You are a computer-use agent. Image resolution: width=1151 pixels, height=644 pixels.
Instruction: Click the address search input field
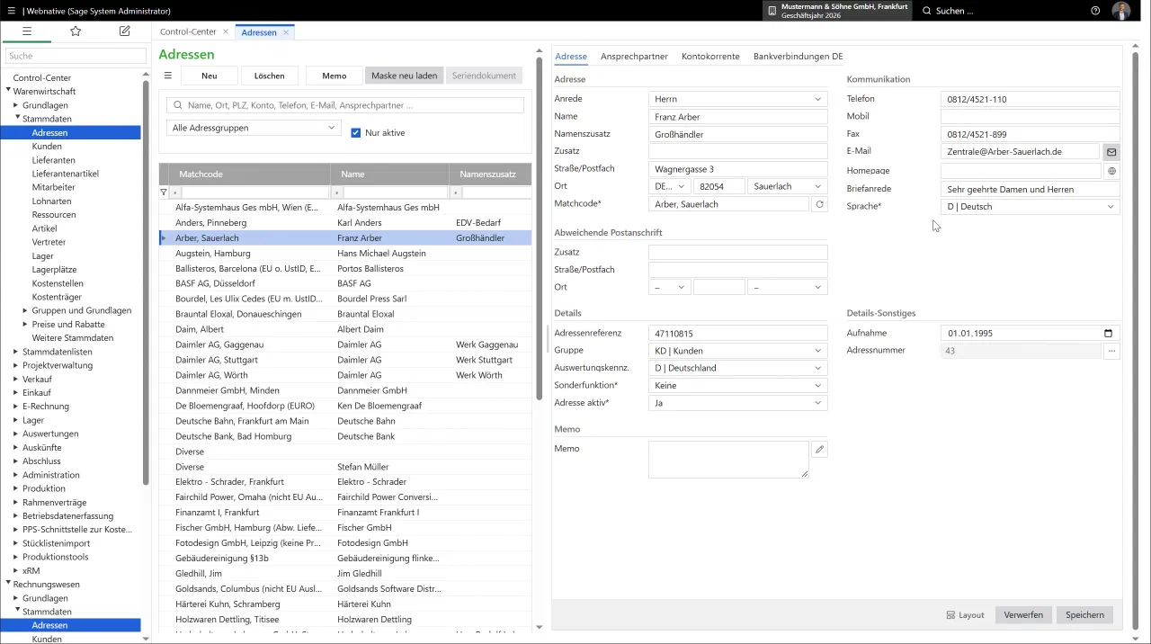click(345, 105)
